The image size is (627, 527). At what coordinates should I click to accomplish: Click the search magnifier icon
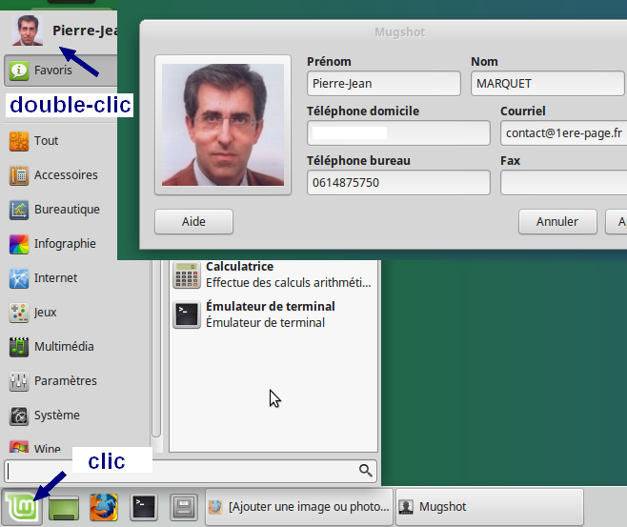[x=365, y=470]
